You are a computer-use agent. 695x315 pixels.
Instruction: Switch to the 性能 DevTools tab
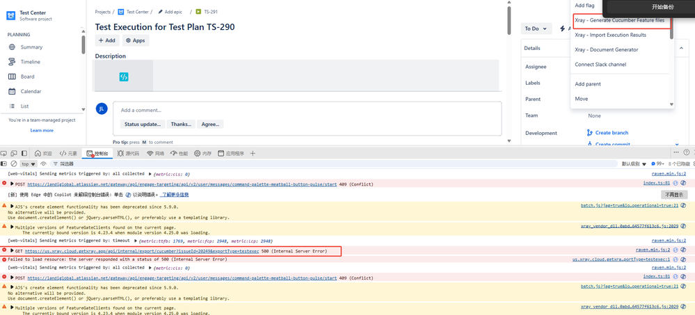(179, 153)
